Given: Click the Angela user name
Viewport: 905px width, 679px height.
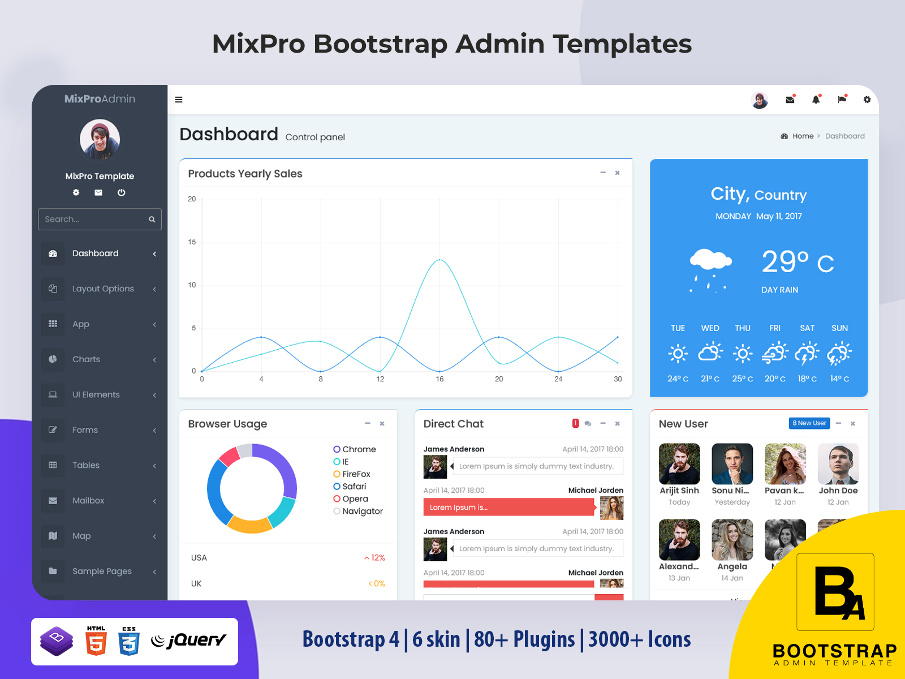Looking at the screenshot, I should pos(732,566).
